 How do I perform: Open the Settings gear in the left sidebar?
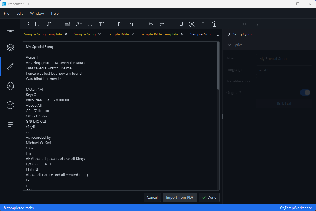(x=10, y=86)
